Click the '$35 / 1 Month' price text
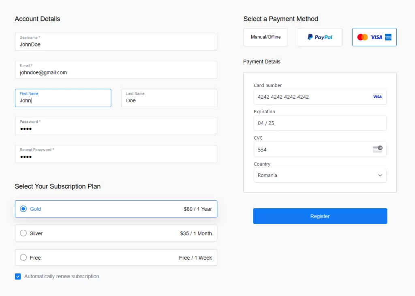 click(x=196, y=233)
